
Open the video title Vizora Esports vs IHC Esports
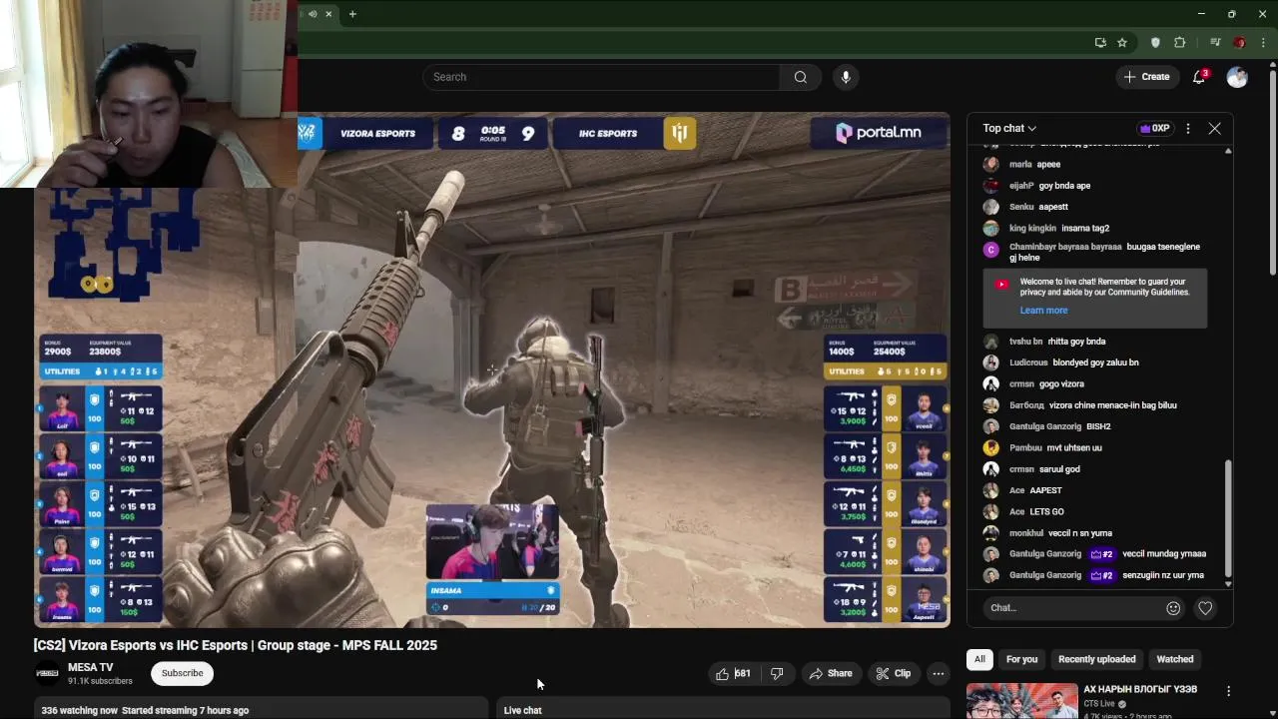236,645
